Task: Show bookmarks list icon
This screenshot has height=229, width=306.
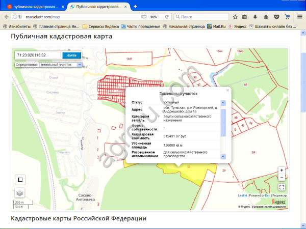Action: pos(244,17)
